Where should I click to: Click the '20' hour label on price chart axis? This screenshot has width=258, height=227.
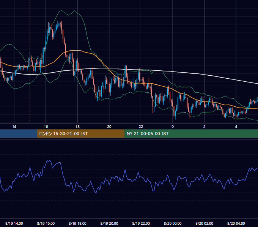point(109,127)
